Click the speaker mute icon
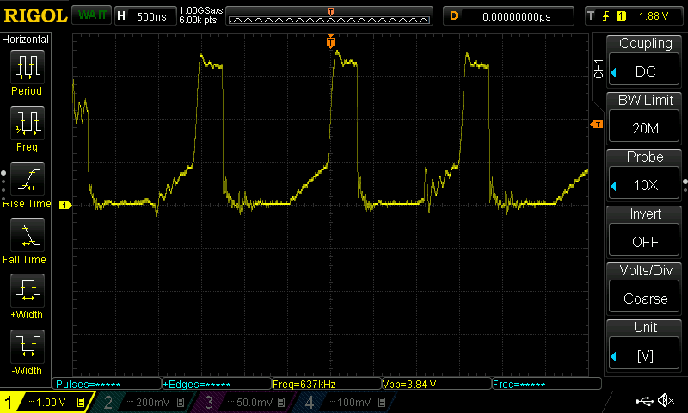This screenshot has height=413, width=688. point(666,401)
